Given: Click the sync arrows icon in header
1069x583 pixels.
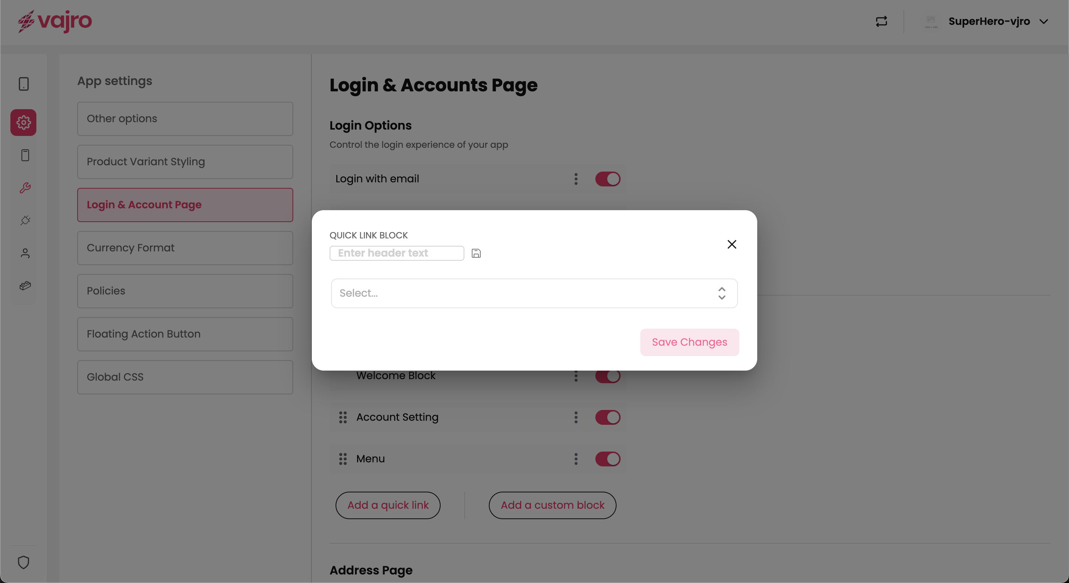Looking at the screenshot, I should pos(881,21).
